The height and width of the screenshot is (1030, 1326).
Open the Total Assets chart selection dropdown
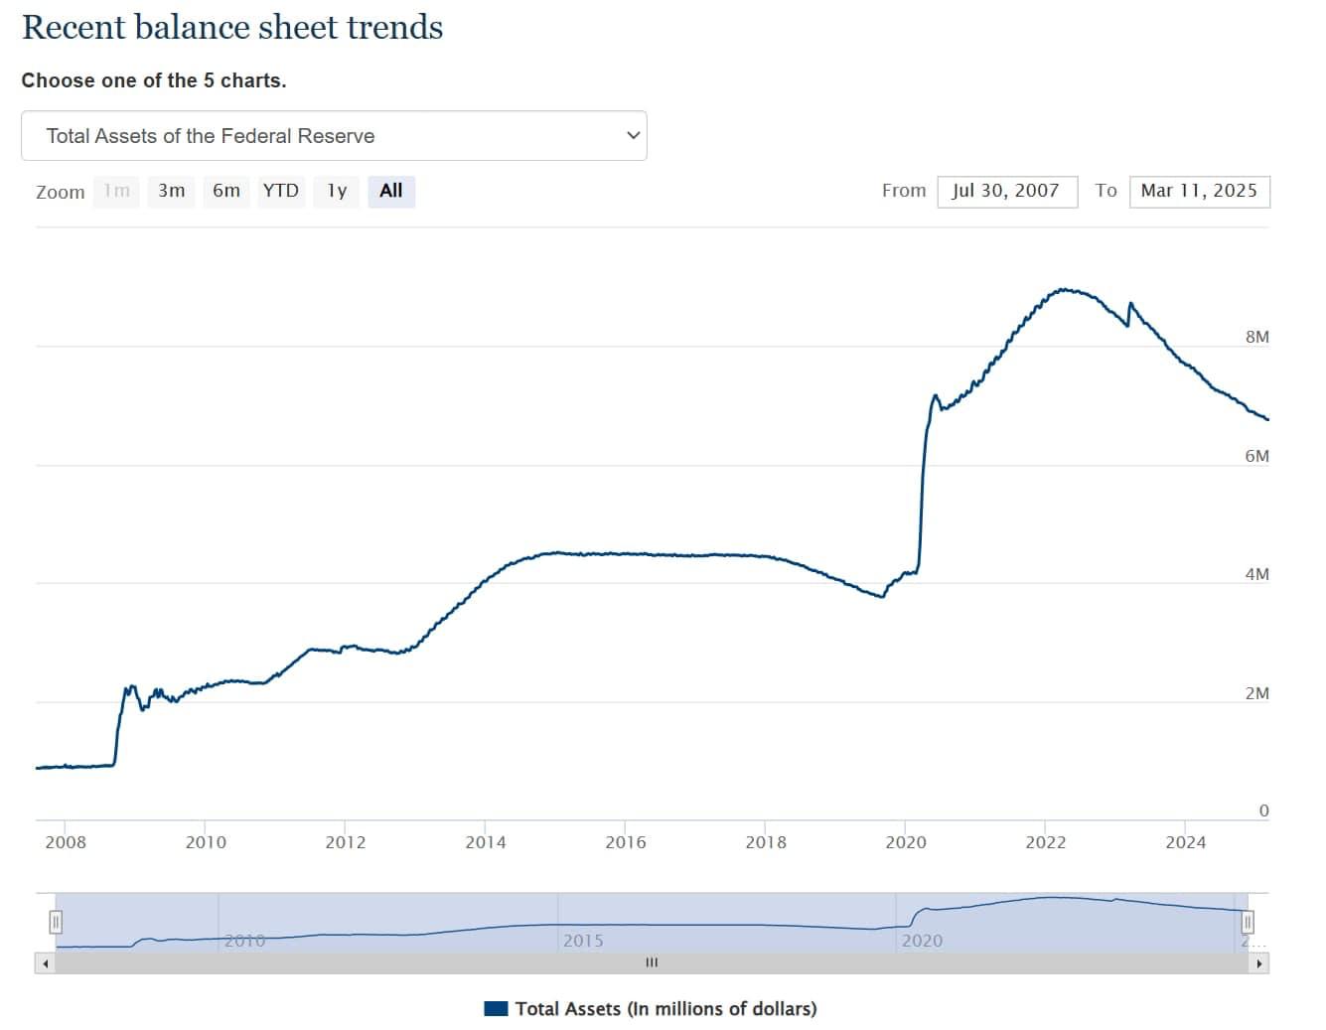pyautogui.click(x=334, y=136)
